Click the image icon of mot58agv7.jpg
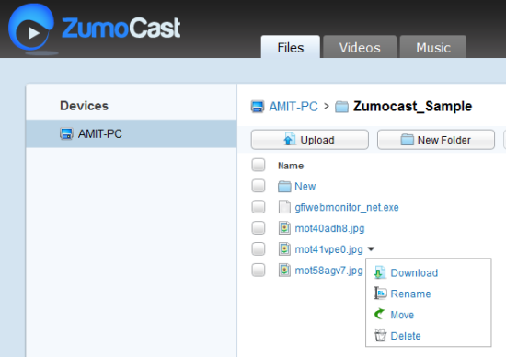The image size is (506, 357). click(x=284, y=271)
